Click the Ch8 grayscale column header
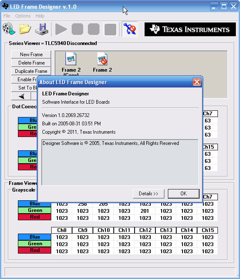Screen dimensions: 240x279 [x=62, y=230]
